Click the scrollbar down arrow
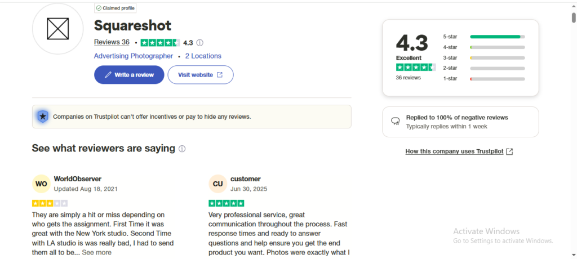577x259 pixels. click(x=574, y=255)
